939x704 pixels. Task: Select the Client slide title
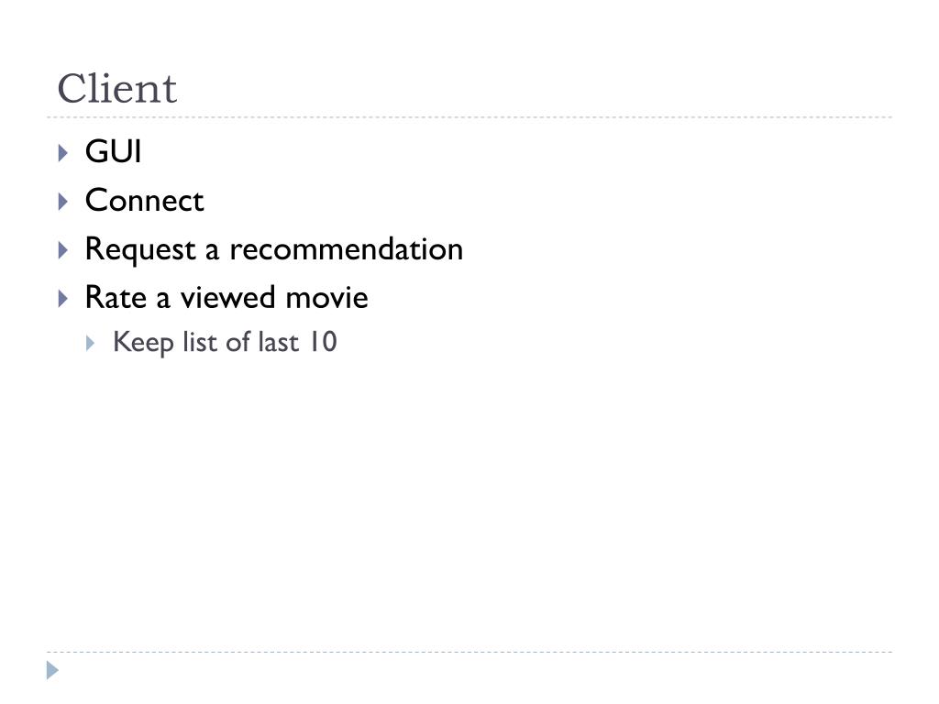click(x=116, y=89)
